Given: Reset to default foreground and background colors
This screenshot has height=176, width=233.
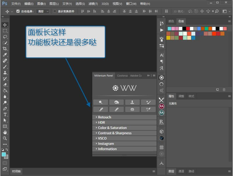Looking at the screenshot, I should tap(3, 149).
